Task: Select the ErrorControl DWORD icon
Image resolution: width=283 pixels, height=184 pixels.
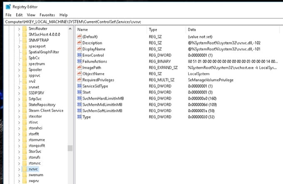Action: (79, 55)
